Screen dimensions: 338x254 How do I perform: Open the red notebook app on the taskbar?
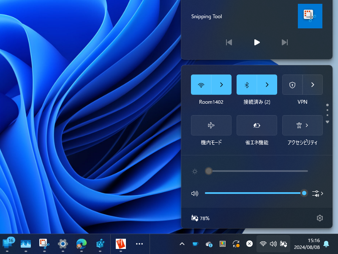coord(120,244)
